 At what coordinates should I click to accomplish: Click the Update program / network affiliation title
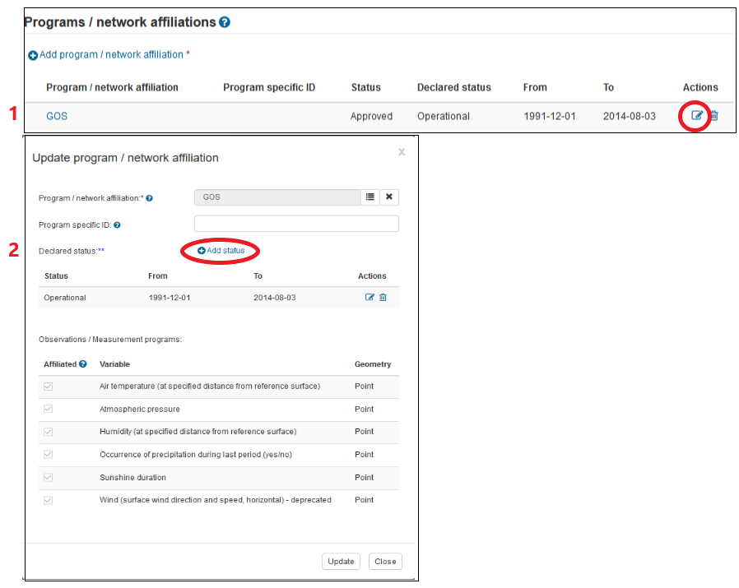125,158
